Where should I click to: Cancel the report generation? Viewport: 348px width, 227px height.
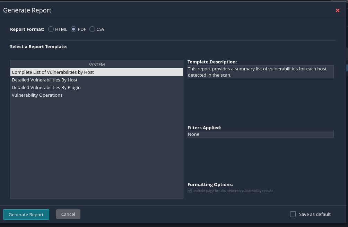click(68, 214)
